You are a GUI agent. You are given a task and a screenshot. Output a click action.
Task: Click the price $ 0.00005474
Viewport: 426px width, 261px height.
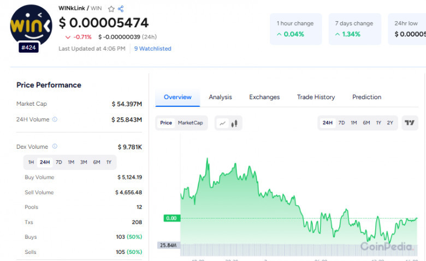(x=104, y=22)
